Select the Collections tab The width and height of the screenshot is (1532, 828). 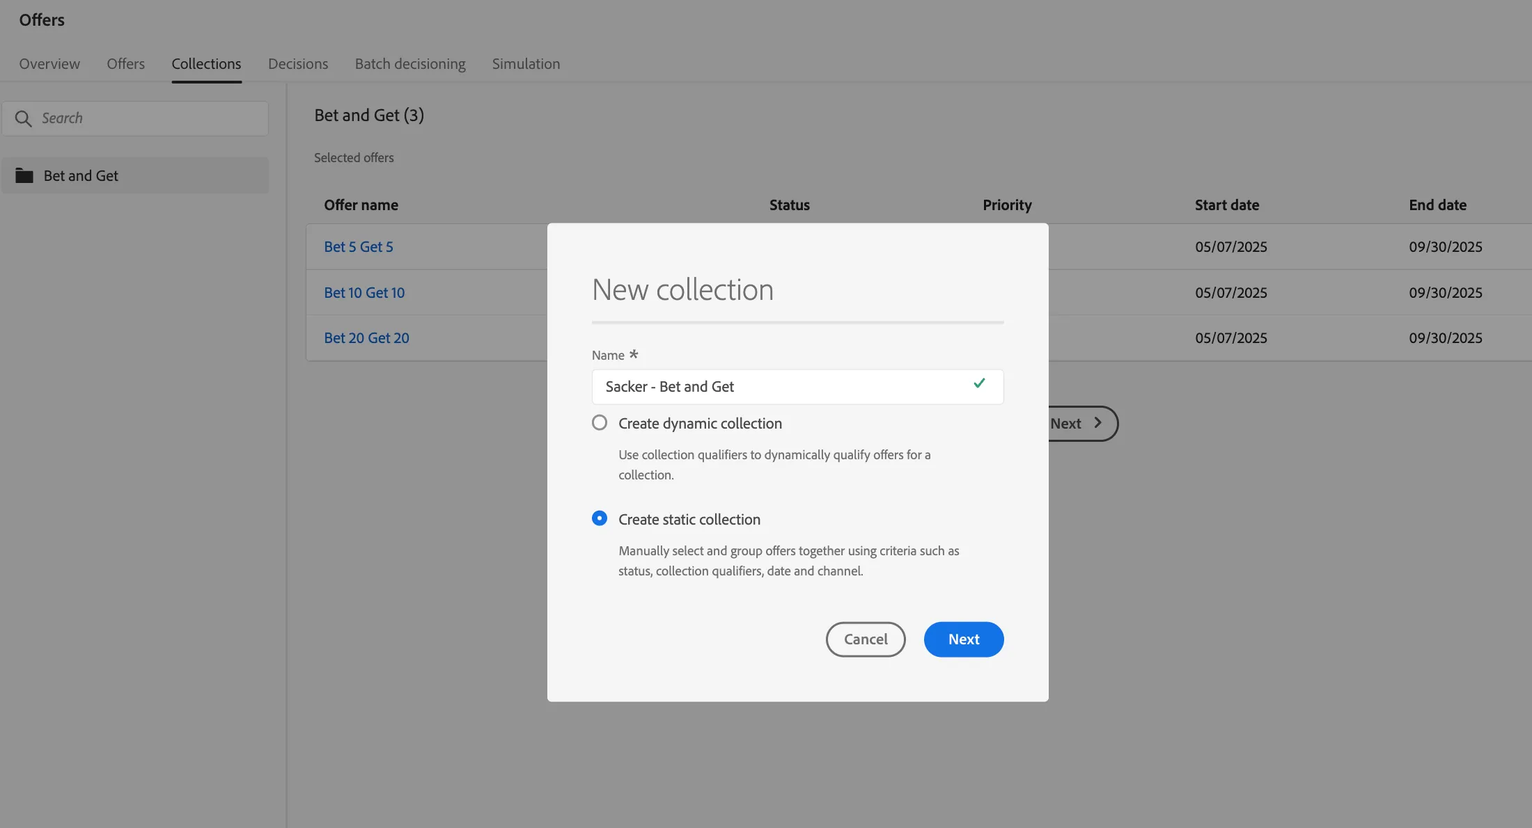(x=206, y=64)
